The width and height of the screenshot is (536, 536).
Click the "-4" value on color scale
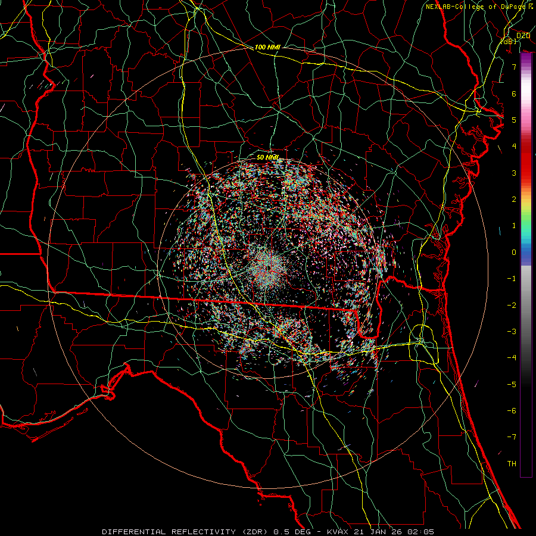[x=512, y=358]
